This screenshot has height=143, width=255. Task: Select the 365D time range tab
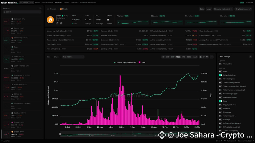click(x=189, y=57)
